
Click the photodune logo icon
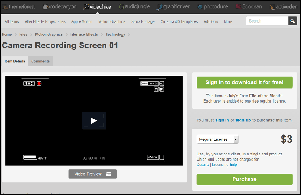(x=200, y=7)
